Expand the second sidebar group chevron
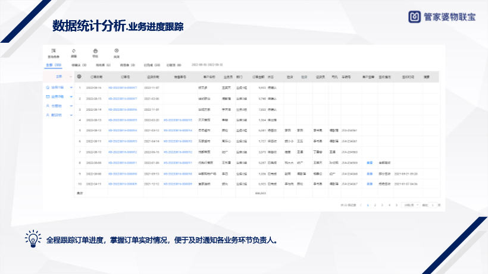 click(71, 96)
